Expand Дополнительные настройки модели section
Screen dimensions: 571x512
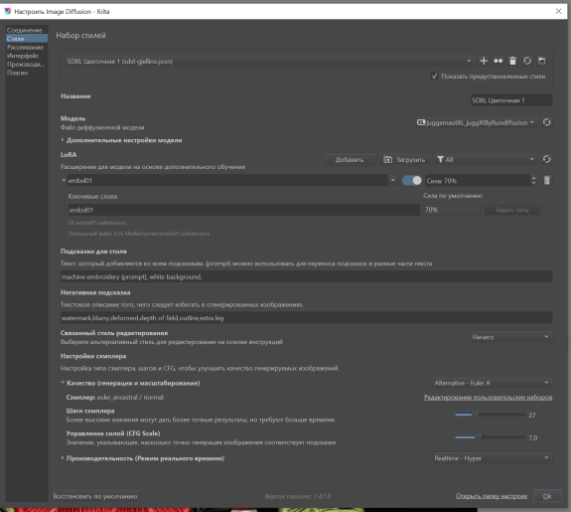(63, 140)
